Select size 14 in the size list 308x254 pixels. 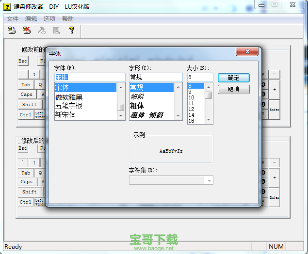(x=196, y=115)
